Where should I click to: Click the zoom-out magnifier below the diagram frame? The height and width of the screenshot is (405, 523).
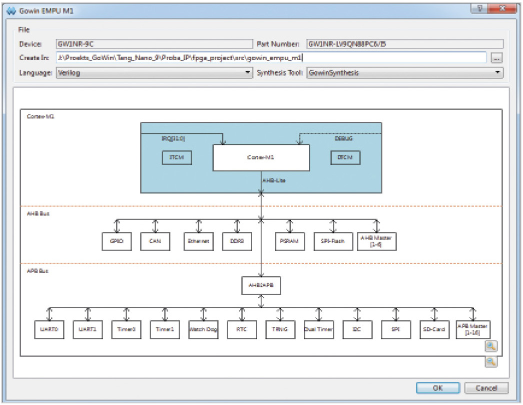point(490,361)
